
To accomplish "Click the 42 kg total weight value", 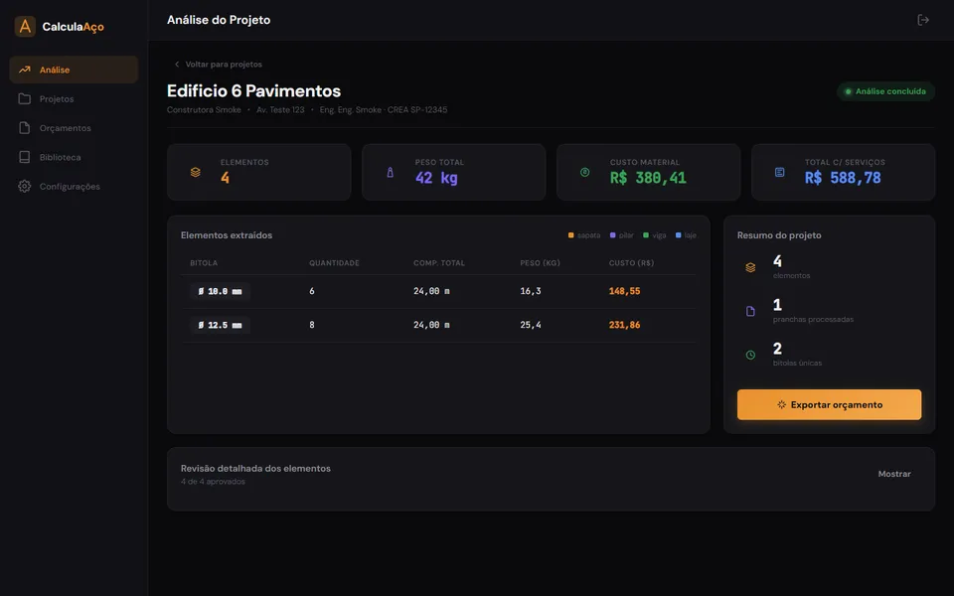I will [436, 178].
